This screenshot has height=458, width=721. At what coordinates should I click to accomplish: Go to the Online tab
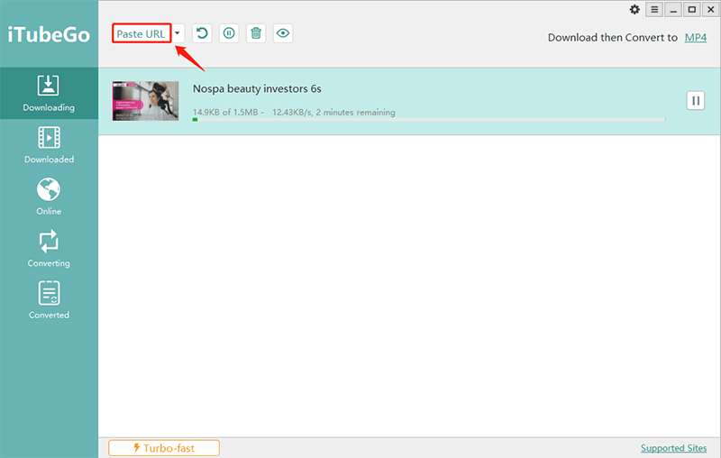(49, 197)
